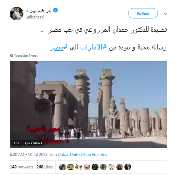Click the blue verified badge
Screen dimensions: 176x175
pos(55,10)
